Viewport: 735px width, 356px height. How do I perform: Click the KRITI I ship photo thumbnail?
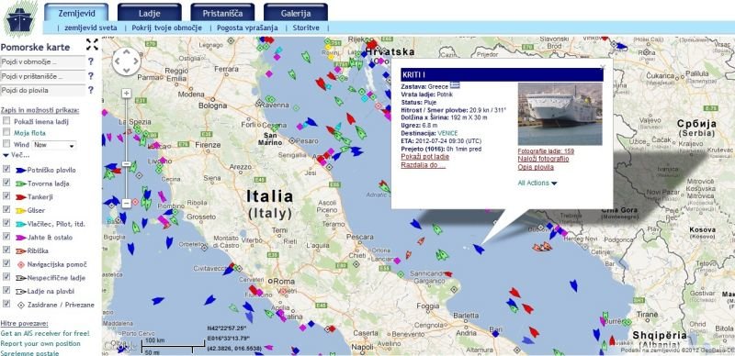[x=560, y=115]
